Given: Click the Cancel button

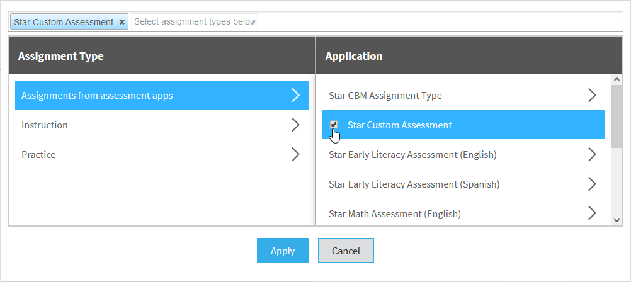Looking at the screenshot, I should [346, 251].
